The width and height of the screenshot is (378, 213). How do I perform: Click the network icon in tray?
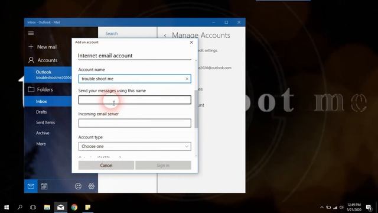335,207
